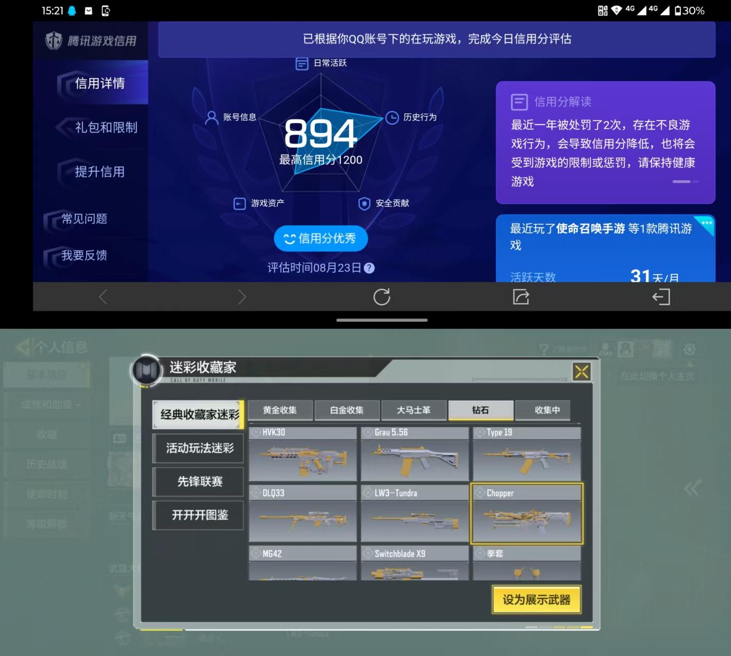This screenshot has width=731, height=656.
Task: Tap the Call of Duty Mobile badge icon
Action: coord(148,370)
